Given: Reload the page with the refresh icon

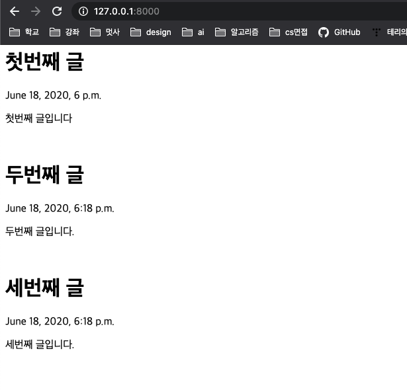Looking at the screenshot, I should [x=57, y=11].
